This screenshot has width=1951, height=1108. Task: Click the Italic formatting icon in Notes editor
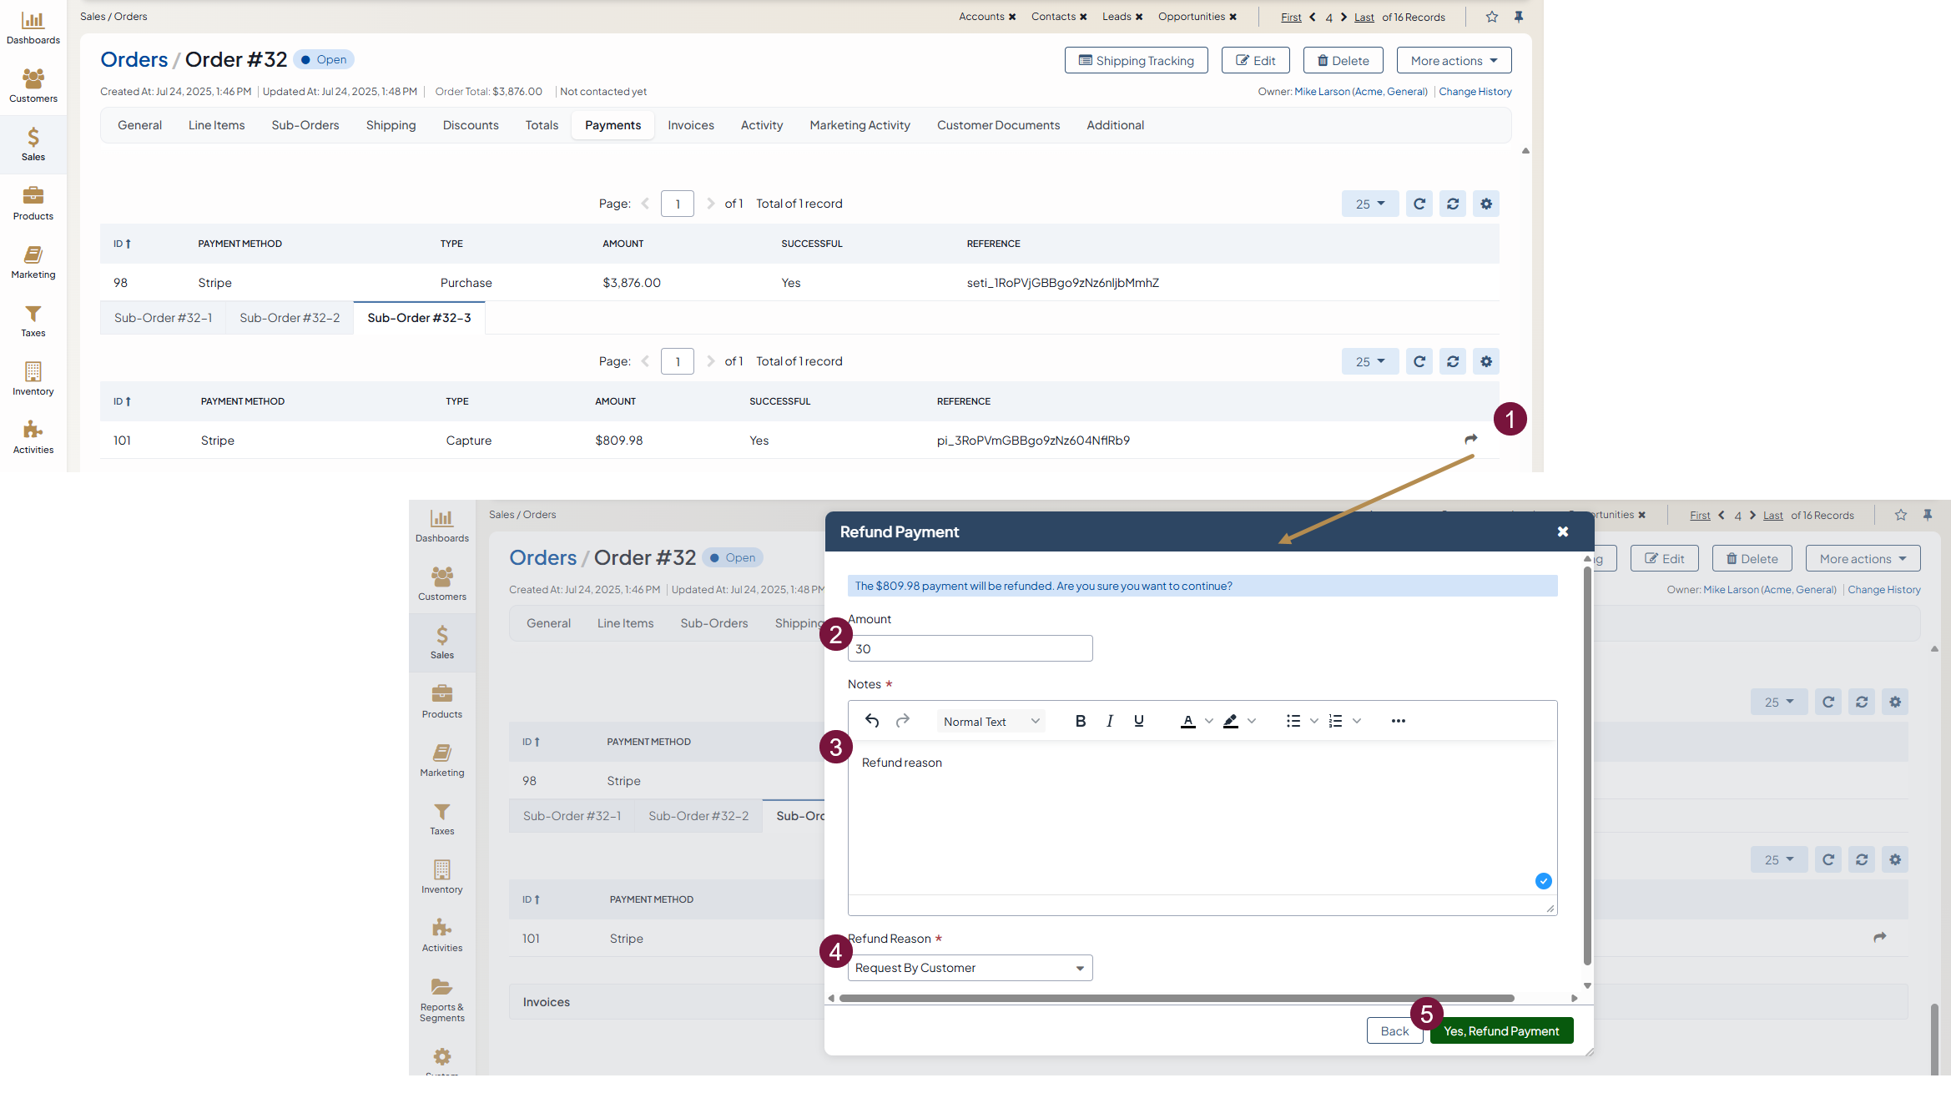click(1109, 721)
